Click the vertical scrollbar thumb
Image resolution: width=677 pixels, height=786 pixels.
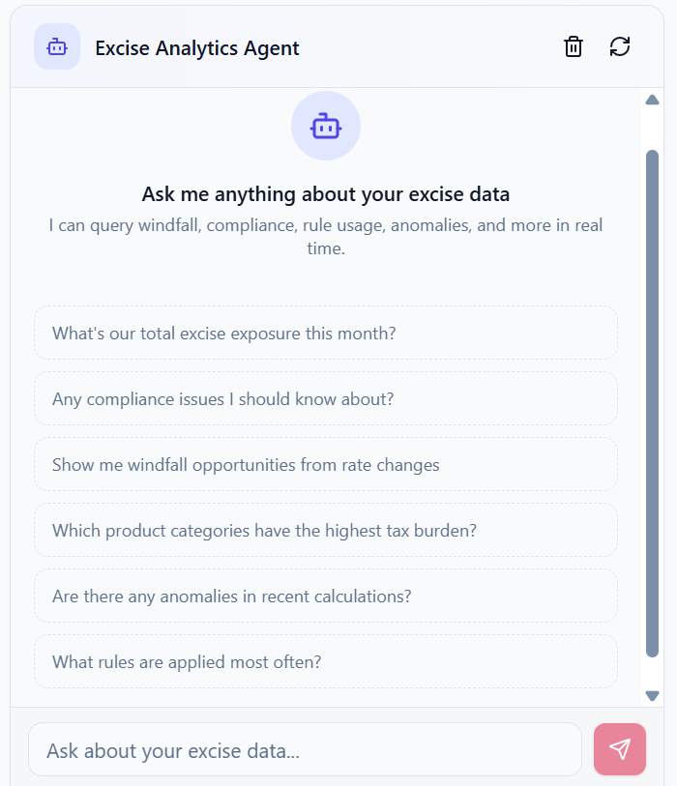[652, 387]
